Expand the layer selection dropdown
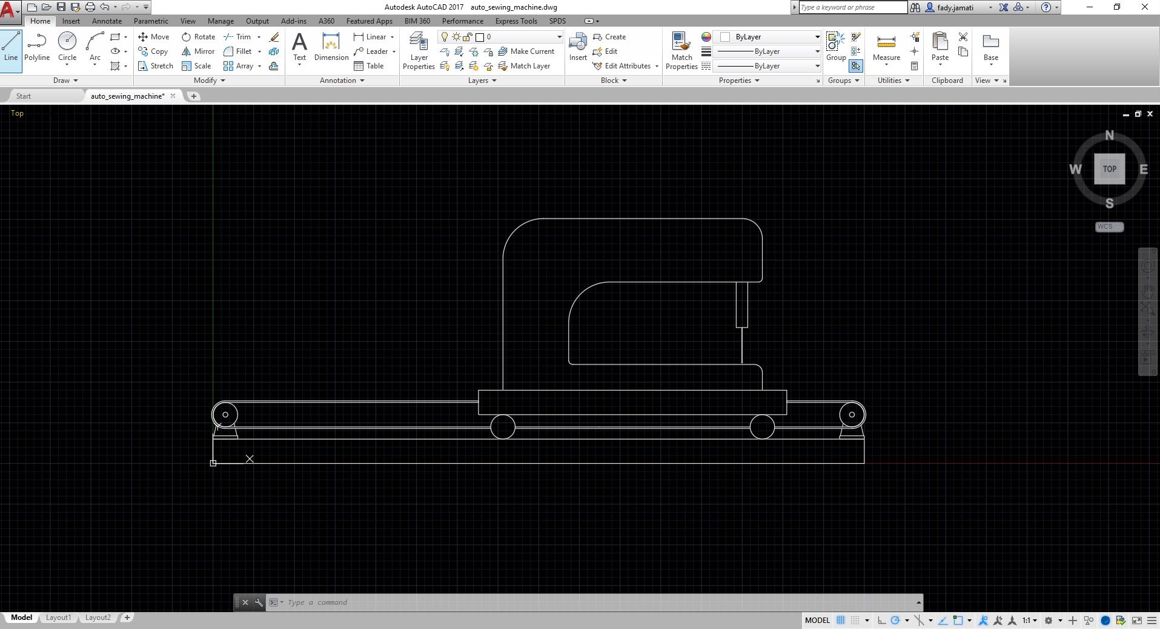The width and height of the screenshot is (1160, 629). (558, 37)
